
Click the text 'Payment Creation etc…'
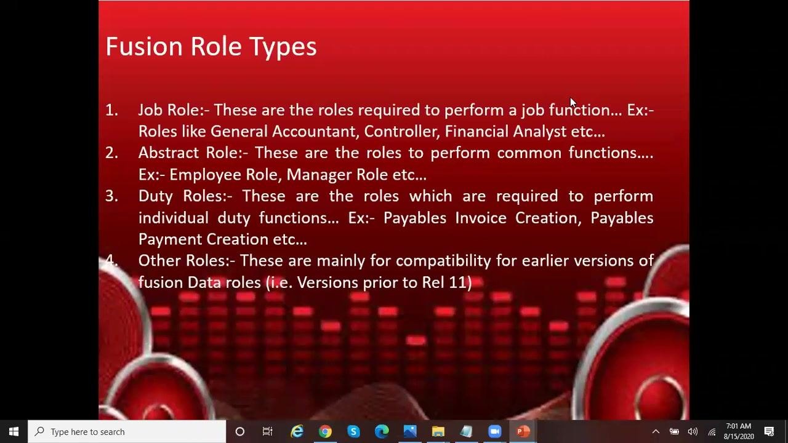pos(223,239)
